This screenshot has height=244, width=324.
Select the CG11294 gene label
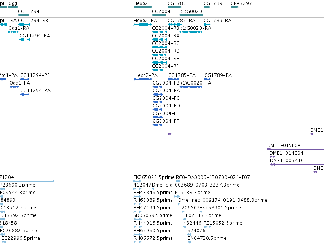(29, 11)
